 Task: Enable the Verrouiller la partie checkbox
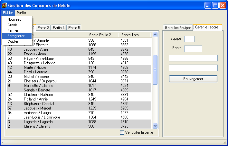coord(122,132)
